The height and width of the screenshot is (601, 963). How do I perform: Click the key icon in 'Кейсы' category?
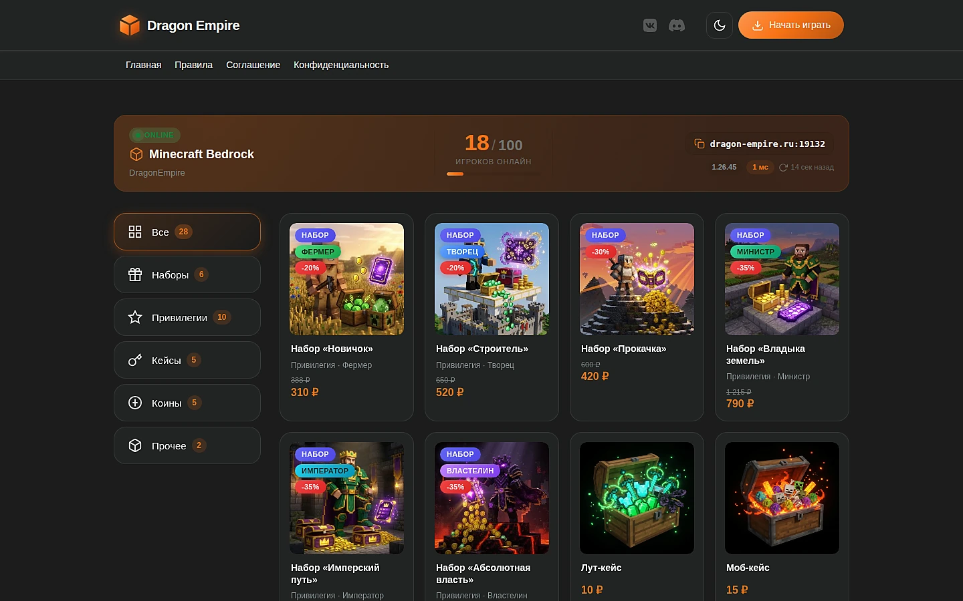tap(135, 360)
